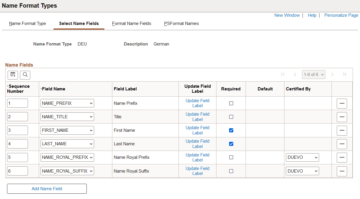
Task: Delete the NAME_ROYAL_SUFFIX row minus icon
Action: tap(342, 171)
